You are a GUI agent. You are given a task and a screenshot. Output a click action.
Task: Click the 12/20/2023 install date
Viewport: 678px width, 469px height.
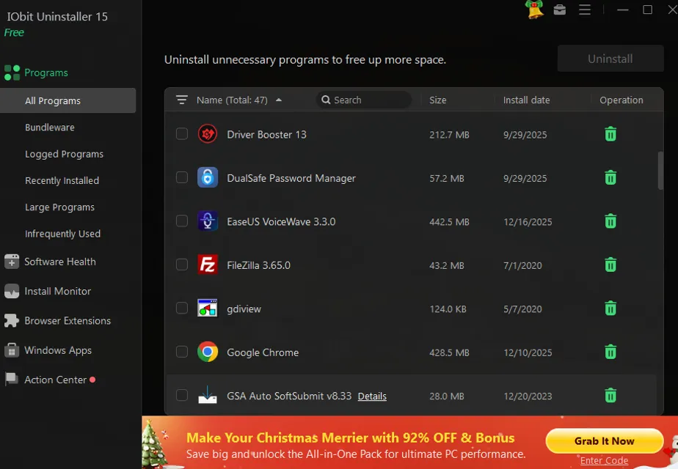tap(528, 396)
